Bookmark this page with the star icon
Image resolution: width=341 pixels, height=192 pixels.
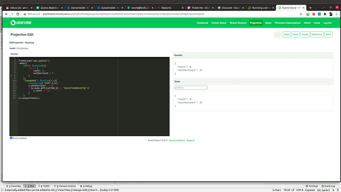[x=301, y=14]
